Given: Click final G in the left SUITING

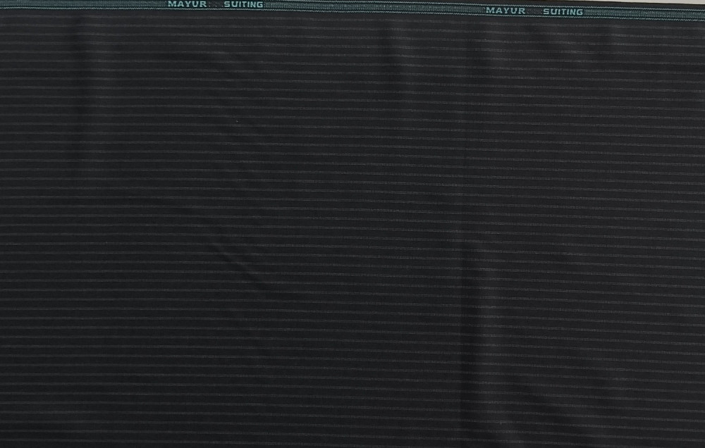Looking at the screenshot, I should (259, 4).
